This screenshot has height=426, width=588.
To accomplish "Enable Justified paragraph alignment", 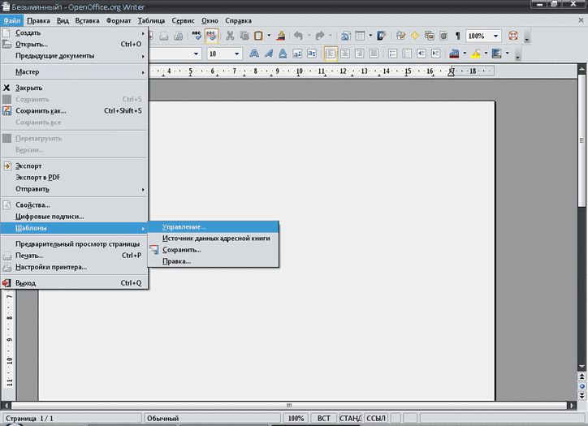I will coord(374,54).
